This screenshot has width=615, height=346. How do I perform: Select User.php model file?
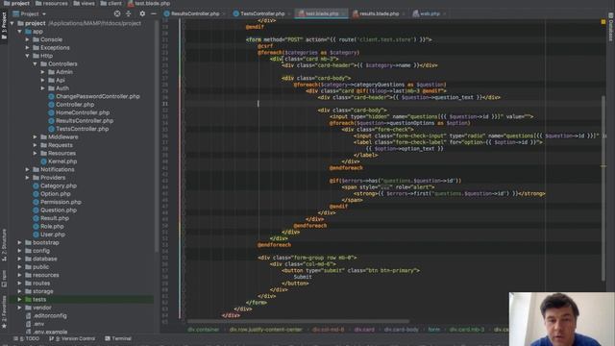49,235
